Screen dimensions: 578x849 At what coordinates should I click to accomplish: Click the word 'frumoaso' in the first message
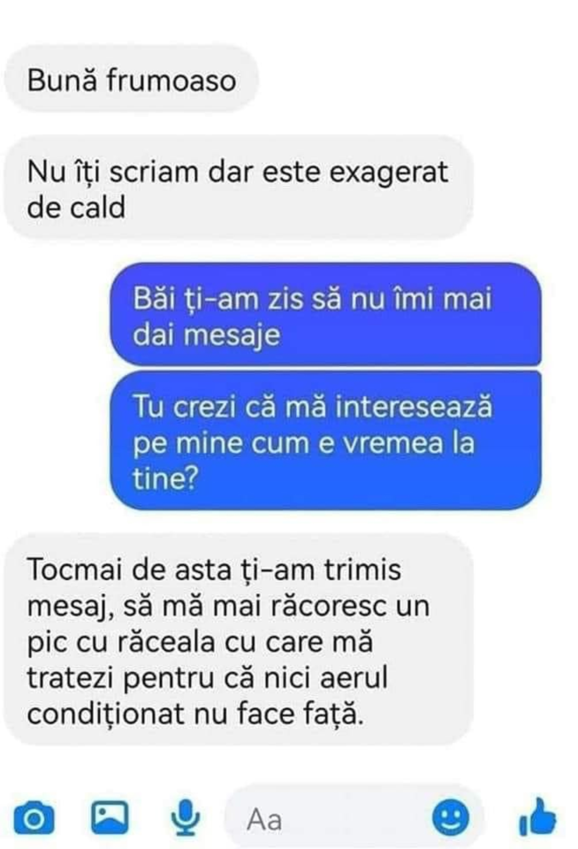(x=171, y=80)
